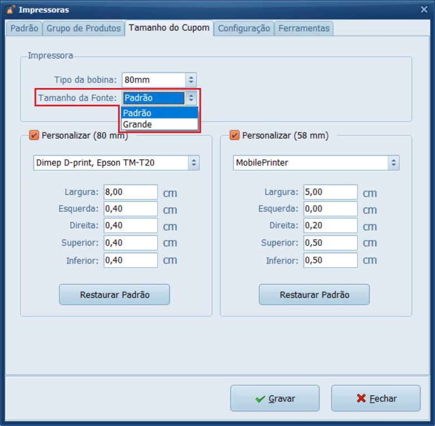Save settings with the Gravar button
435x426 pixels.
point(275,398)
